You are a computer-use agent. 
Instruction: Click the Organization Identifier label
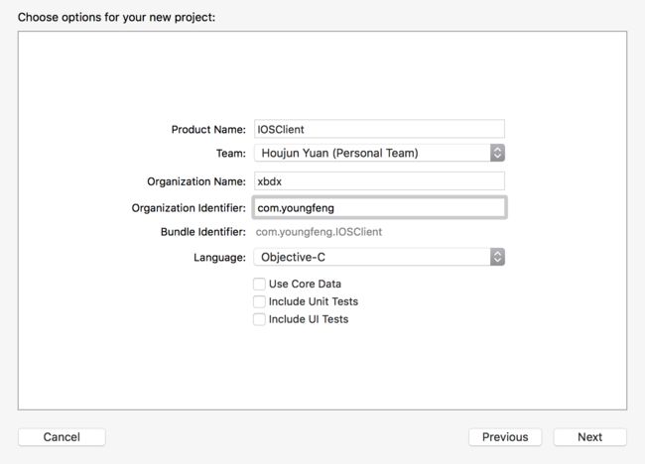point(189,208)
